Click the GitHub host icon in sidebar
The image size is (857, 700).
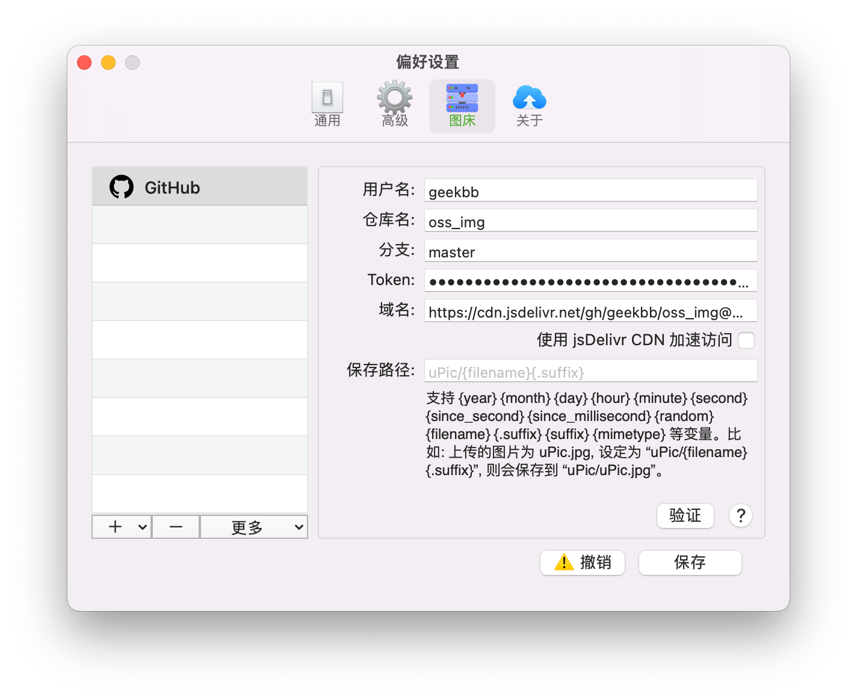122,186
